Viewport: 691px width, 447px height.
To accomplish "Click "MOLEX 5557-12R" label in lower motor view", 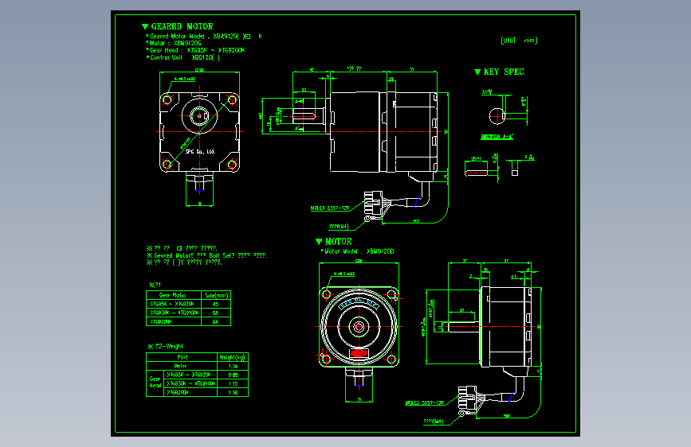I will [x=425, y=402].
